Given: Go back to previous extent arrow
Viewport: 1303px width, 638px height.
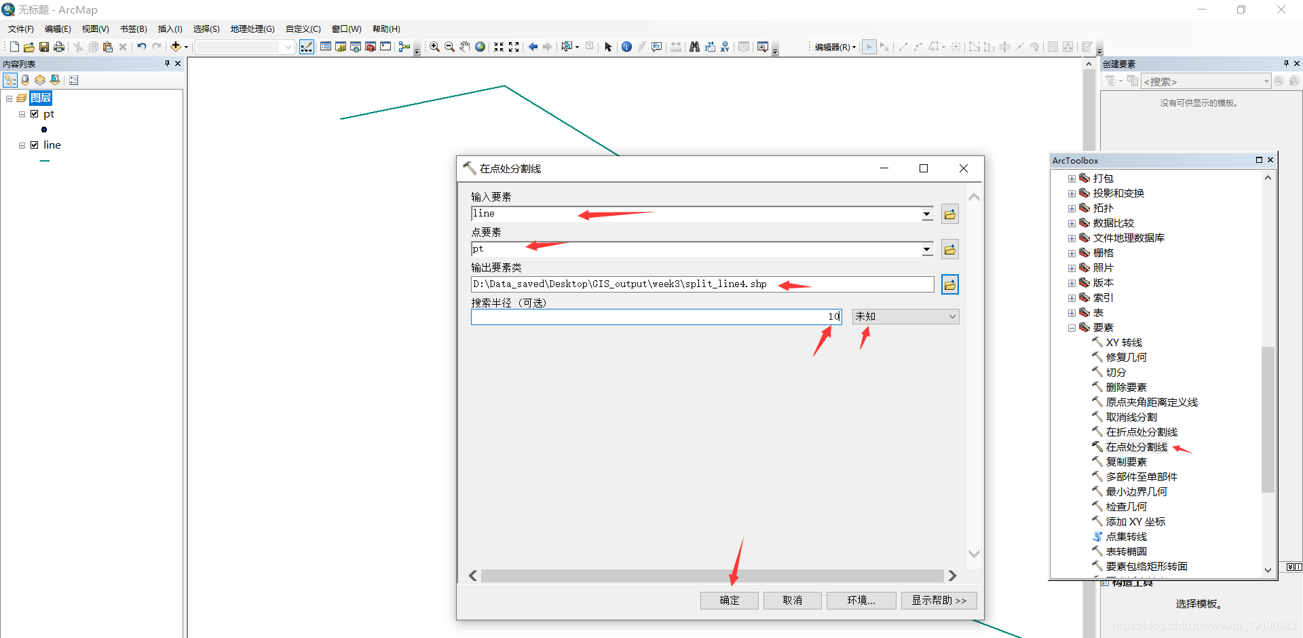Looking at the screenshot, I should click(533, 47).
